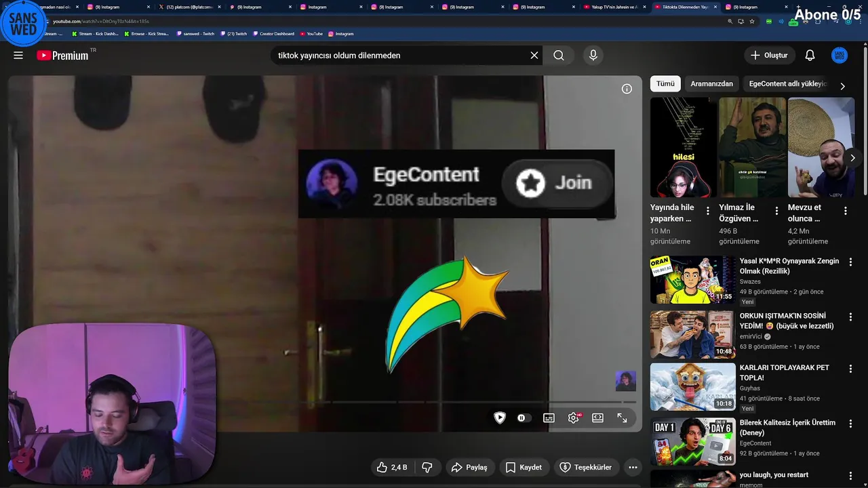
Task: Open options for Yasal K*M*R Oynayarak video
Action: point(850,262)
